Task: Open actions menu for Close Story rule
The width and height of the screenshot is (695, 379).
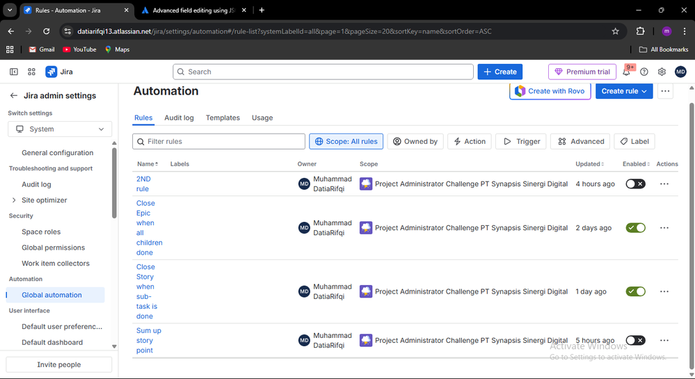Action: click(664, 291)
